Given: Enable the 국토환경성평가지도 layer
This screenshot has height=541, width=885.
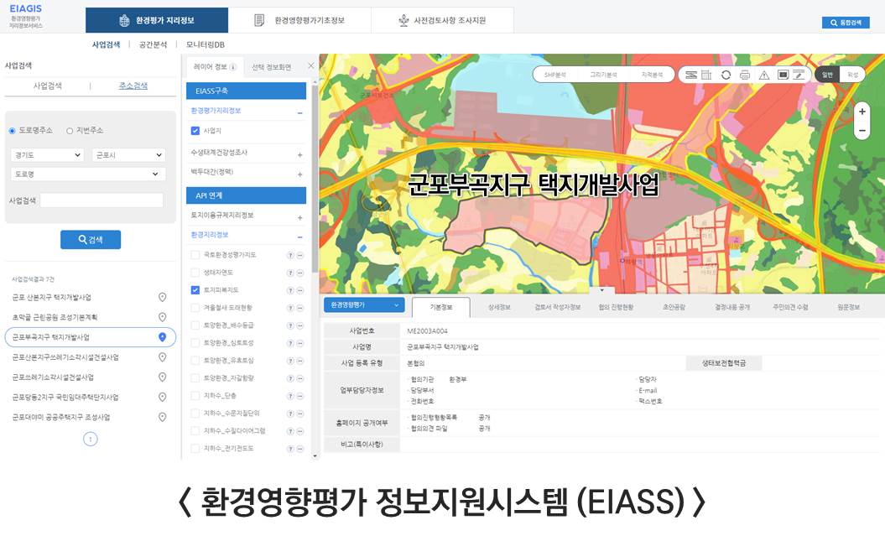Looking at the screenshot, I should (x=194, y=254).
